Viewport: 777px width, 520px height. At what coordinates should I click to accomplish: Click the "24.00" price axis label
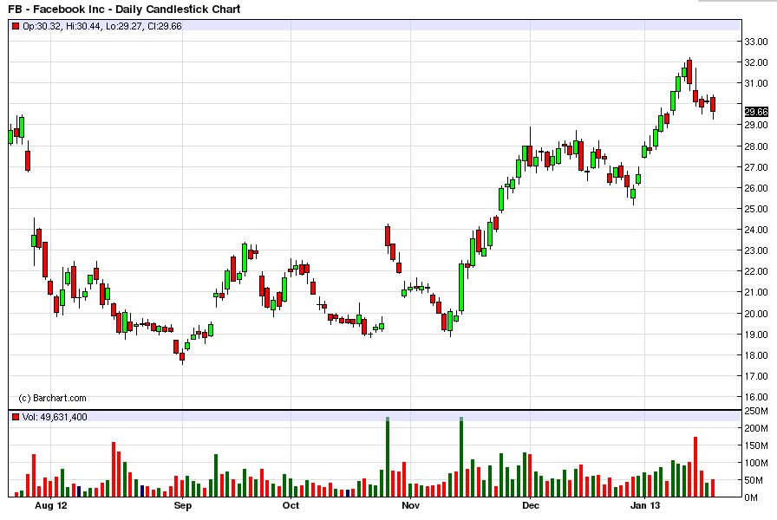[756, 230]
